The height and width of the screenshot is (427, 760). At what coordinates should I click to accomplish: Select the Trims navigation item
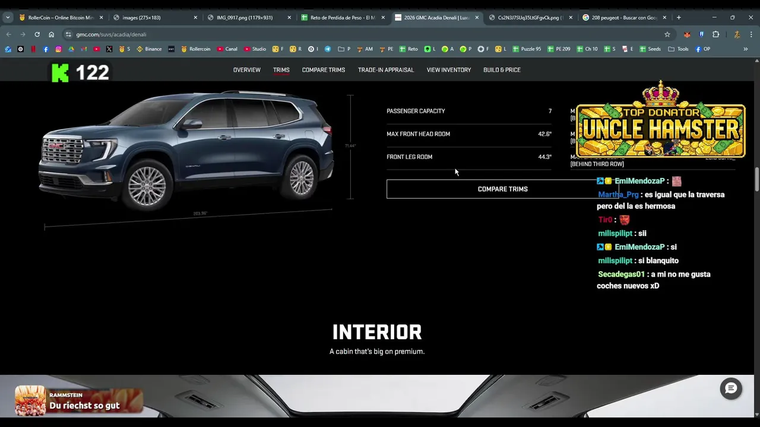click(281, 70)
